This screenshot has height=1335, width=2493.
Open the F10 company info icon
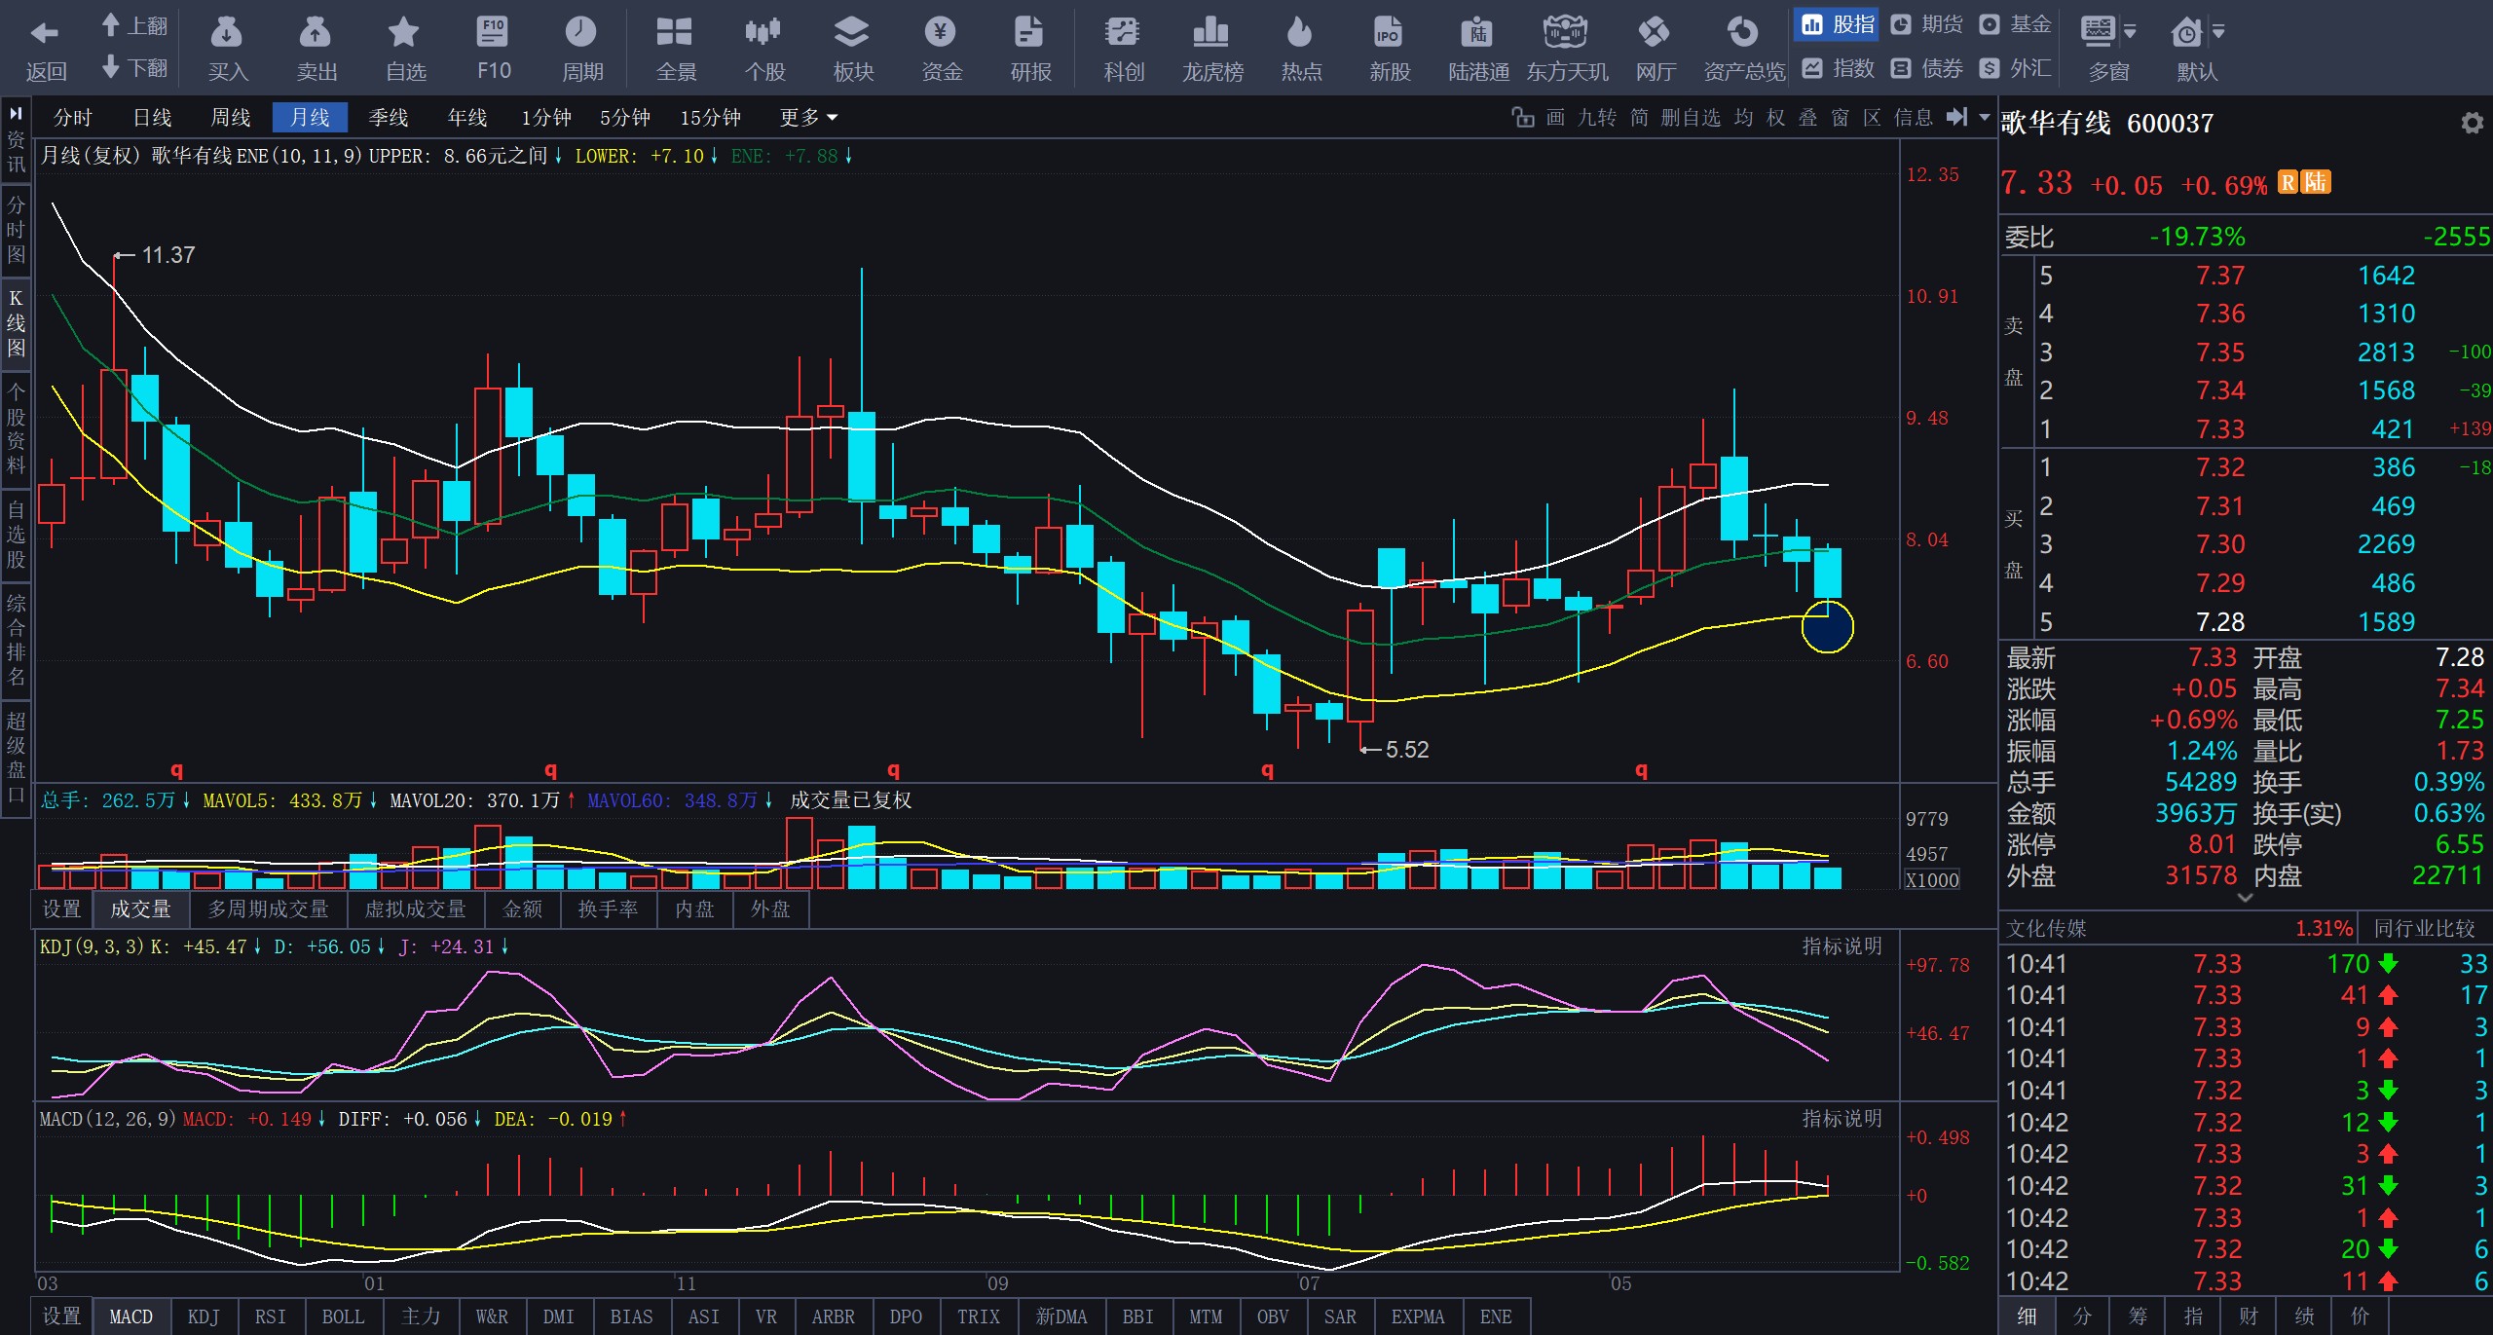(x=493, y=33)
